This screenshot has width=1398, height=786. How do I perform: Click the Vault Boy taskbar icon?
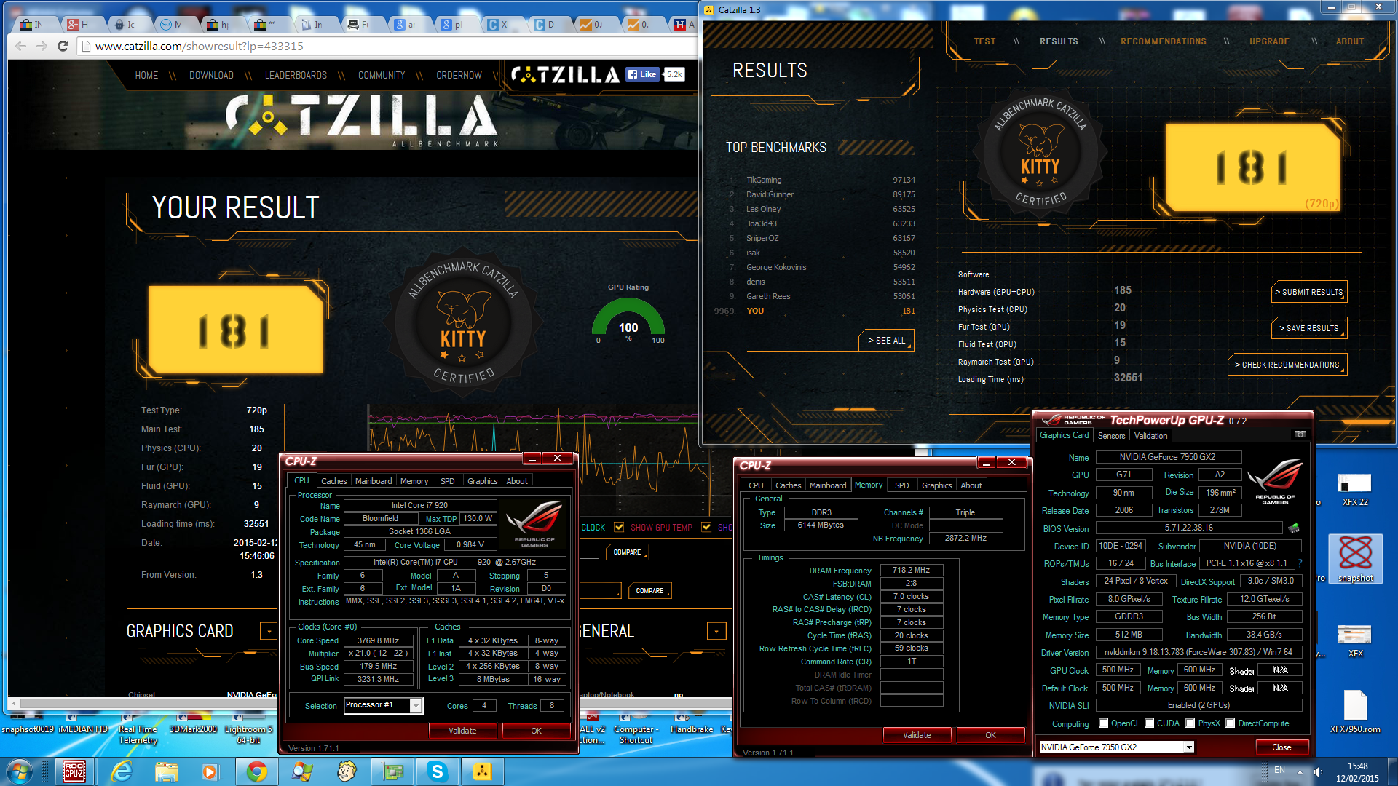point(347,771)
